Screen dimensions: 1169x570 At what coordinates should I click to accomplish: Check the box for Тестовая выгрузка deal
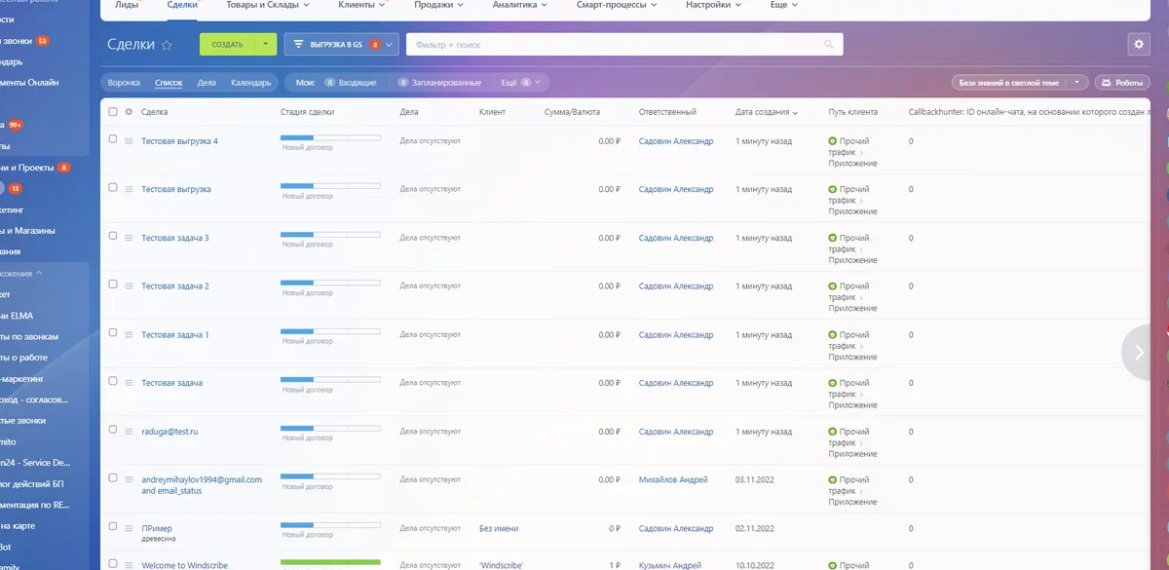(113, 187)
